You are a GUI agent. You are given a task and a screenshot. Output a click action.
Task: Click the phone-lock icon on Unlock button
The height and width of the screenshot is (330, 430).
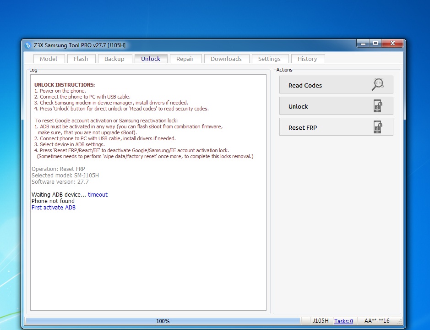378,106
